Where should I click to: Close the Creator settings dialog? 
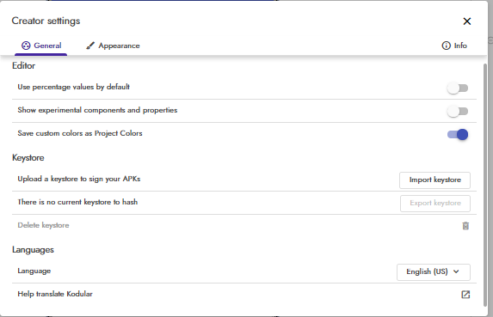click(x=467, y=21)
